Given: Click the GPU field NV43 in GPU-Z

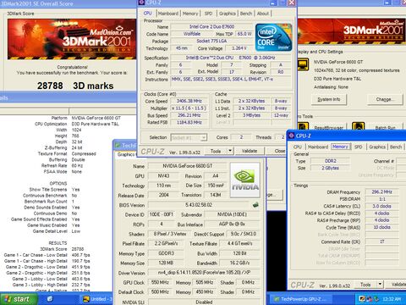Looking at the screenshot, I should [163, 175].
